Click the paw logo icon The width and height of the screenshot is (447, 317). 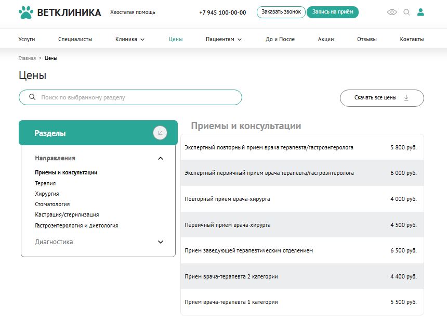26,12
